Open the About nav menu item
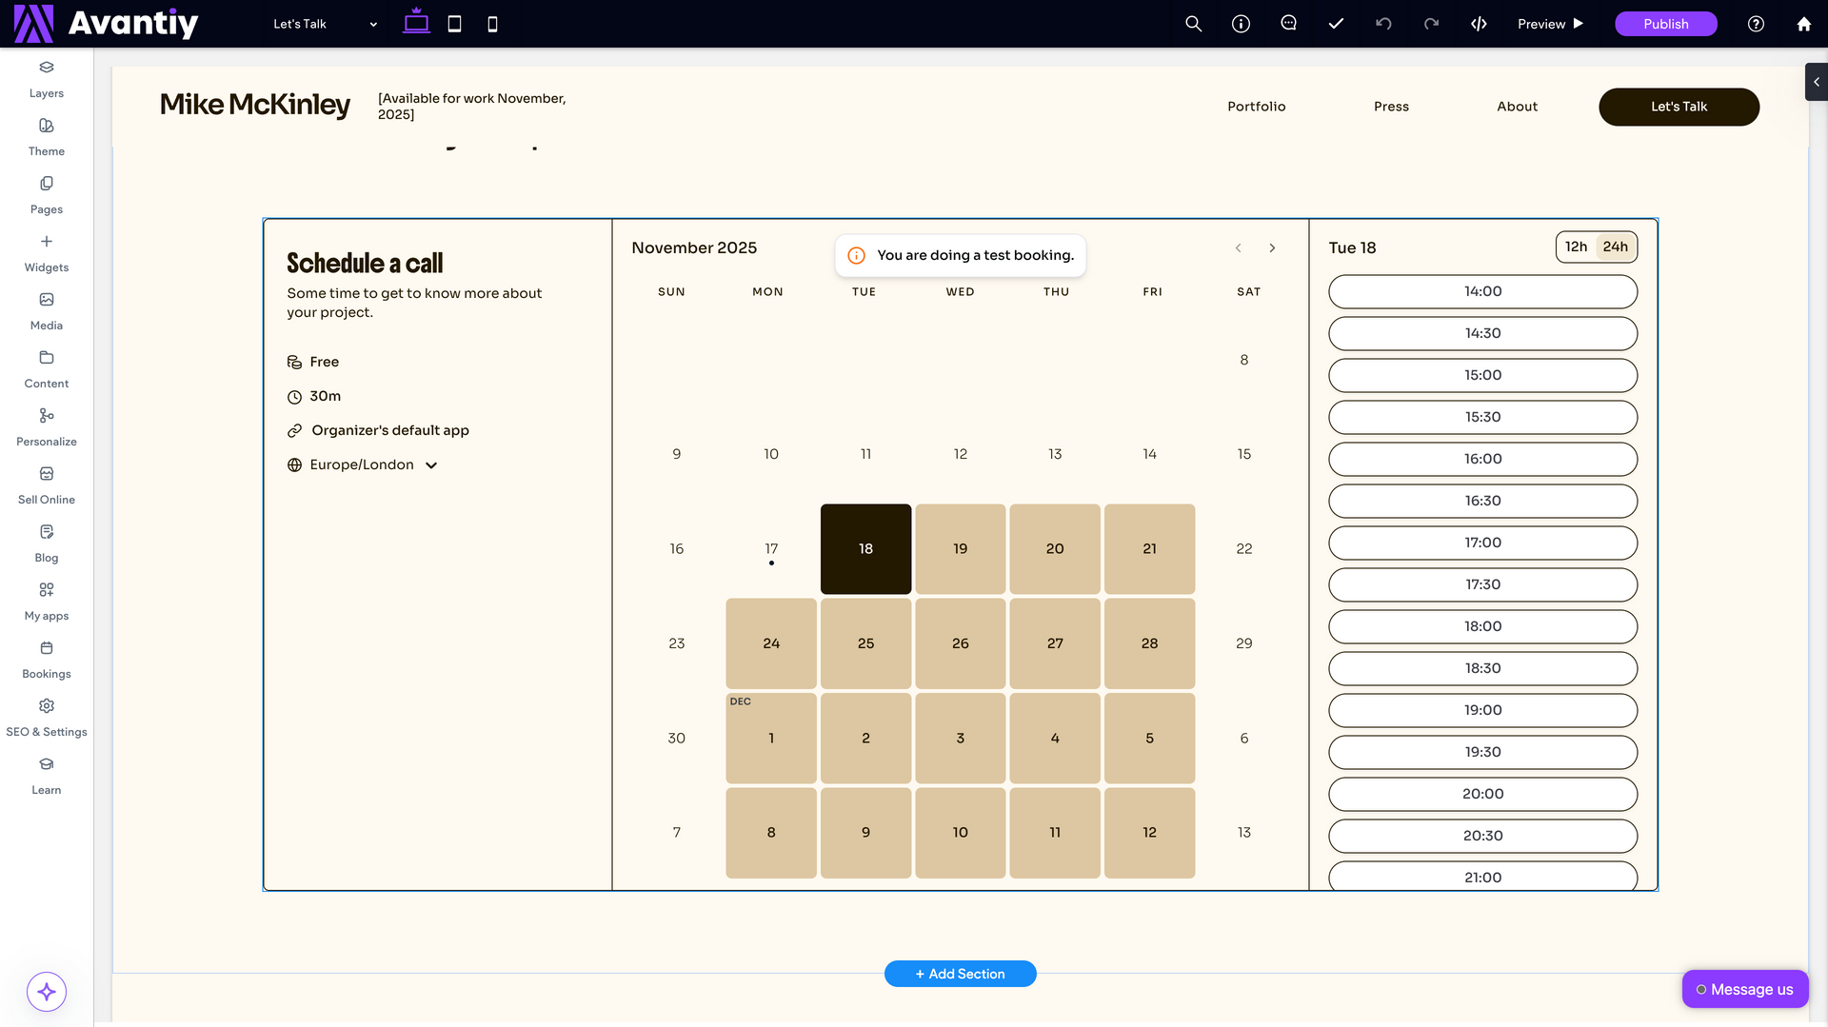Image resolution: width=1828 pixels, height=1027 pixels. point(1517,107)
